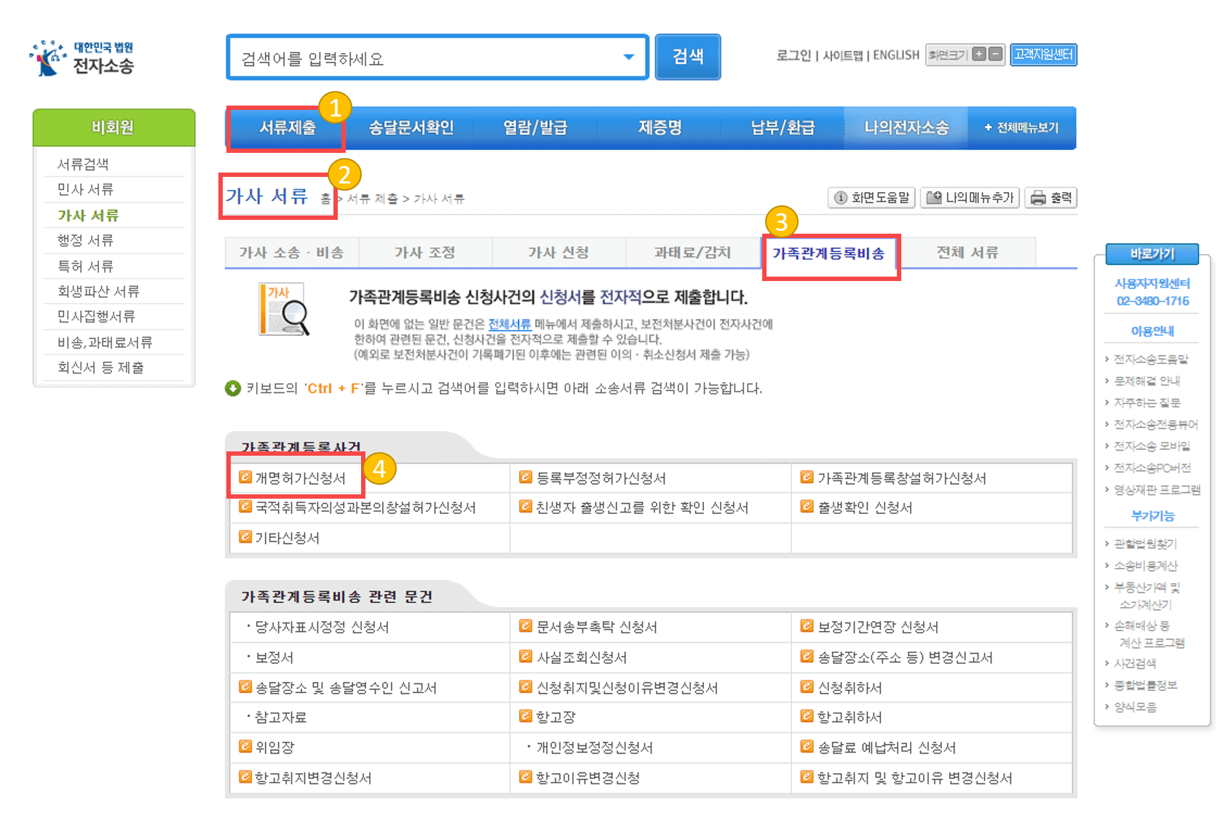Image resolution: width=1223 pixels, height=819 pixels.
Task: Click e-form icon beside 위임장
Action: (245, 747)
